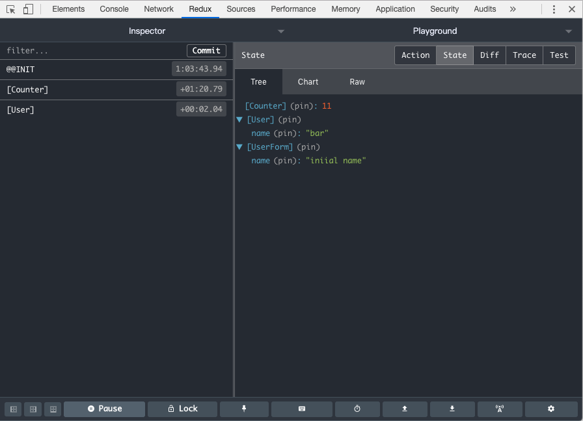Show the Test view
Screen dimensions: 583x421
tap(559, 55)
